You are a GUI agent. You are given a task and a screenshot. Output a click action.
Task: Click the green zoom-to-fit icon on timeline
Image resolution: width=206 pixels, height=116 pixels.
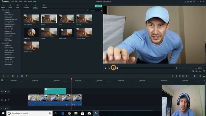[204, 76]
